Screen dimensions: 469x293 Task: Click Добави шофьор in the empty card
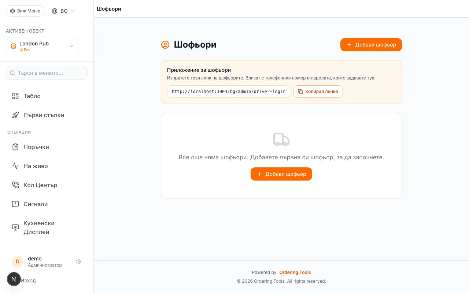pos(281,174)
